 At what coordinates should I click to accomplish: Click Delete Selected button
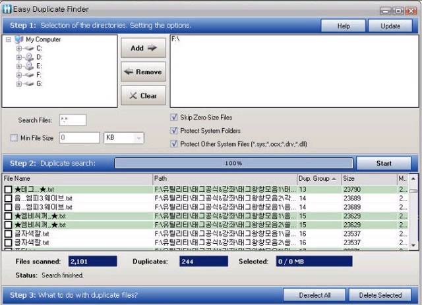point(380,295)
